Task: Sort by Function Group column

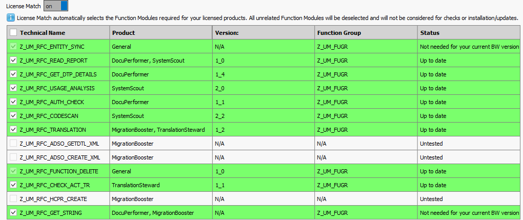Action: (339, 33)
